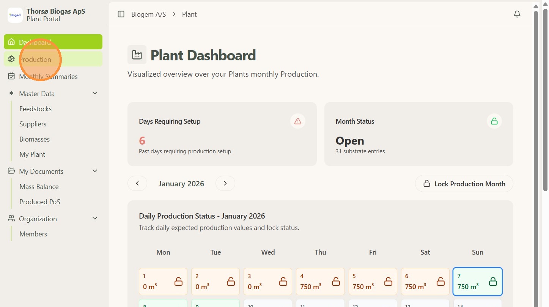Open the Feedstocks menu item

click(36, 109)
